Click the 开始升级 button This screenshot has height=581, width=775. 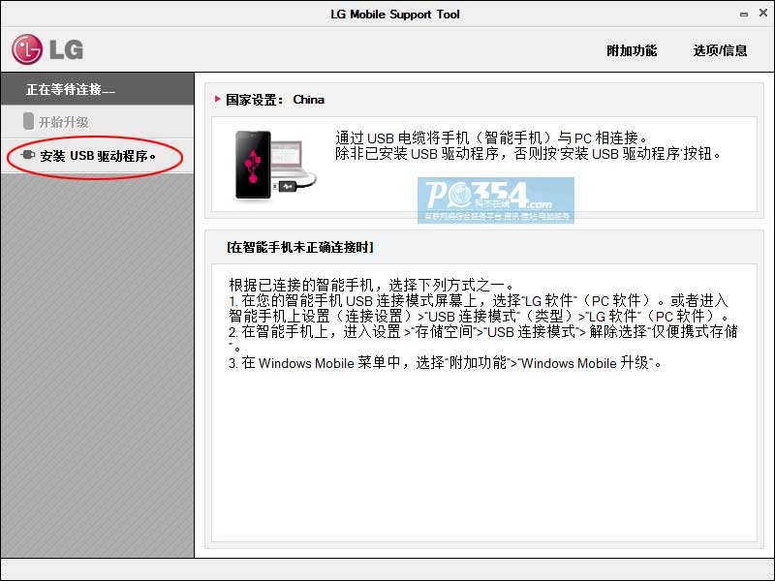click(98, 122)
